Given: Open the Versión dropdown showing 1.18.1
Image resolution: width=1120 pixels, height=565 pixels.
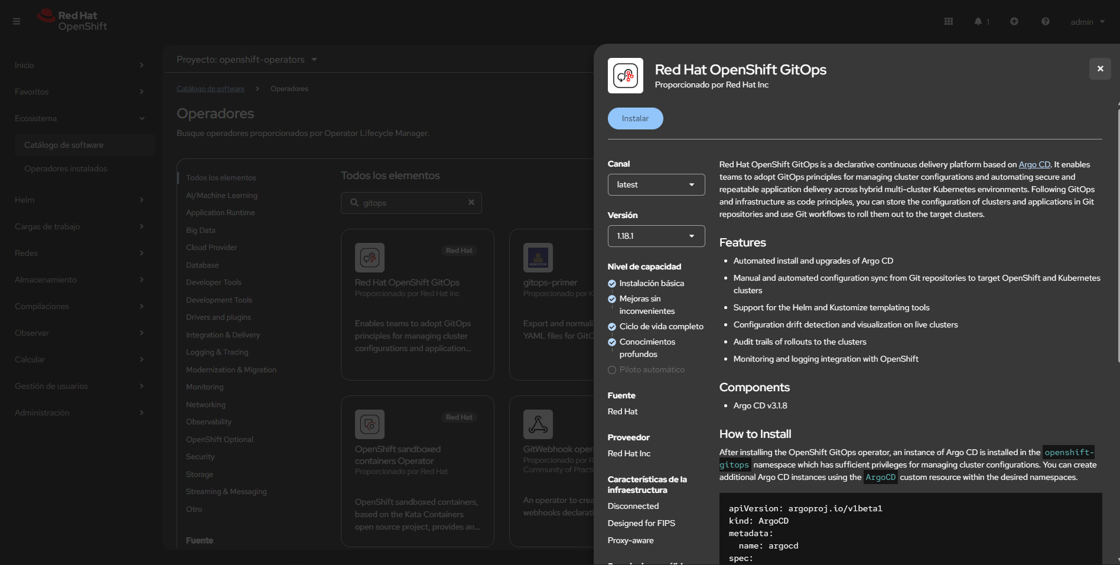Looking at the screenshot, I should click(656, 236).
